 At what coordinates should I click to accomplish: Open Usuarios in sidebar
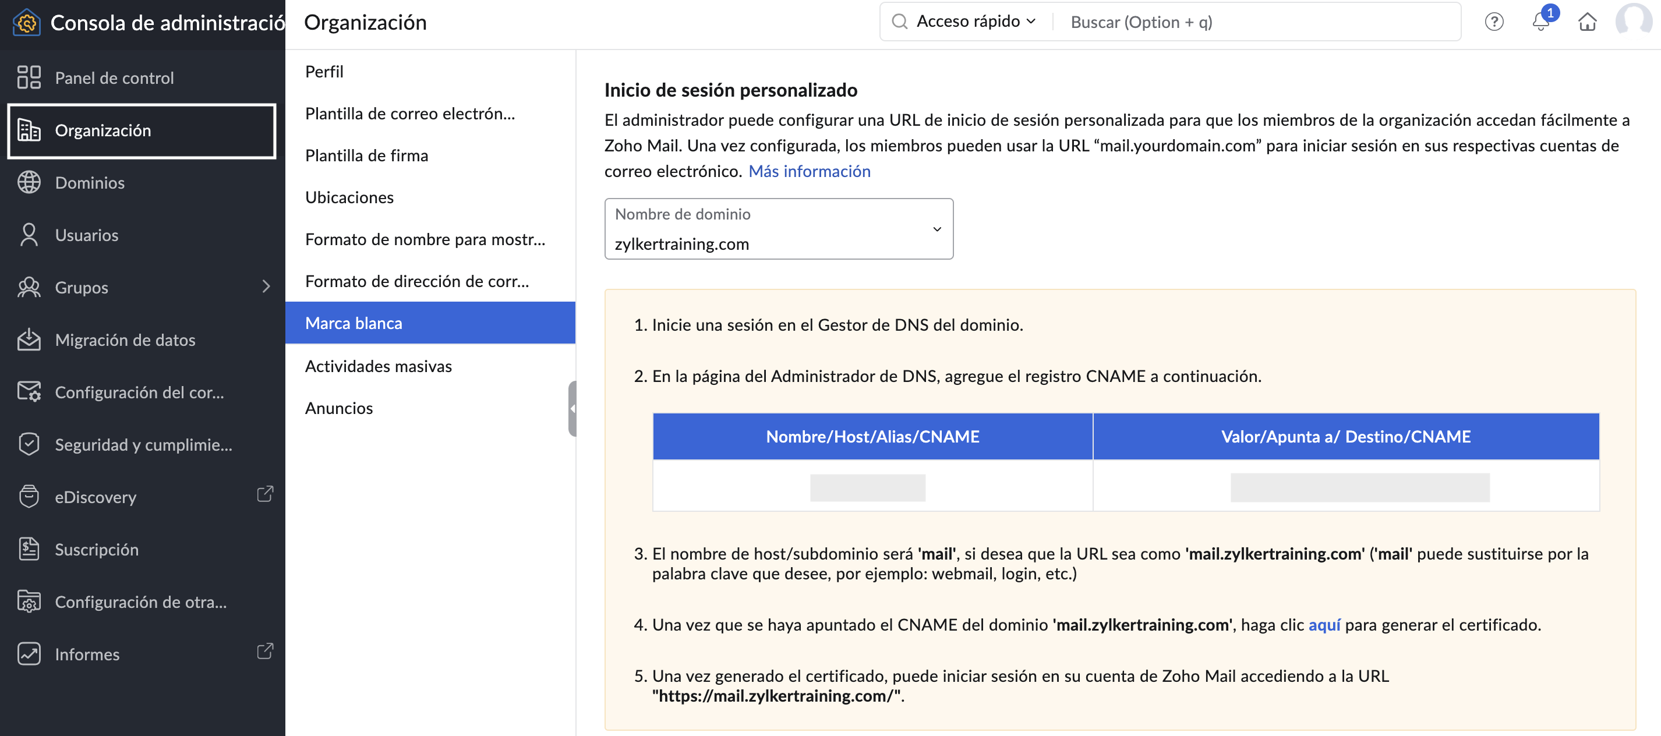(142, 235)
